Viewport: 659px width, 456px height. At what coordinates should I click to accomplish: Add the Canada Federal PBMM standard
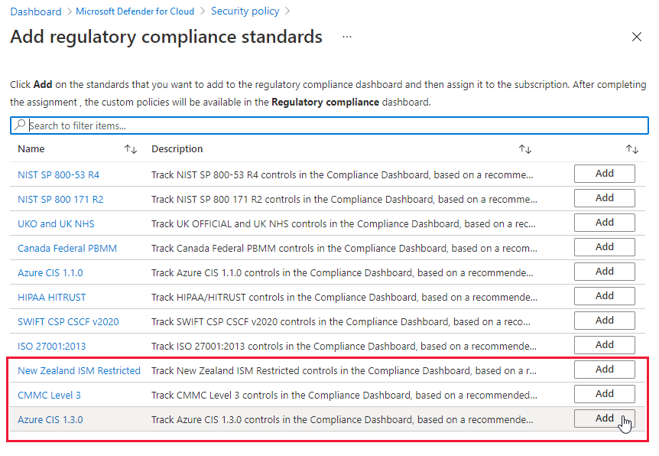tap(605, 247)
